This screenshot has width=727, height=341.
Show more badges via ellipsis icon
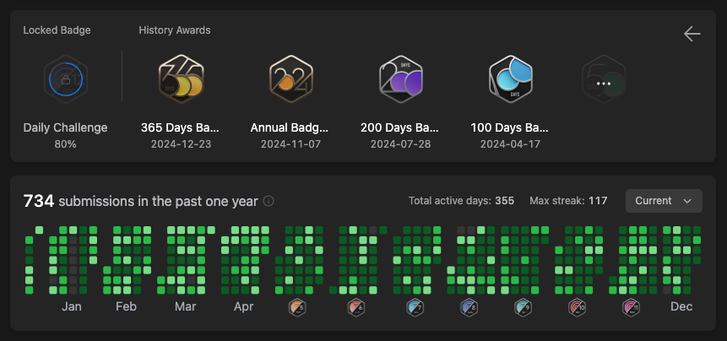point(604,84)
